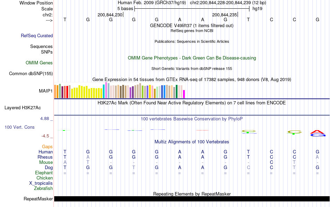Click the 5 bases scale bar
This screenshot has height=207, width=330.
(192, 9)
